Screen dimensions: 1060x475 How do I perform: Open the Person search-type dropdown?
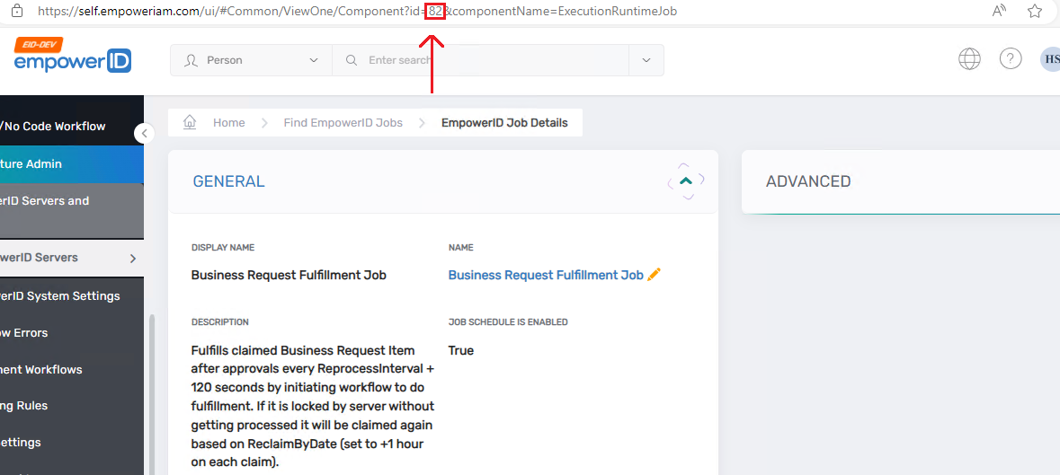click(251, 60)
